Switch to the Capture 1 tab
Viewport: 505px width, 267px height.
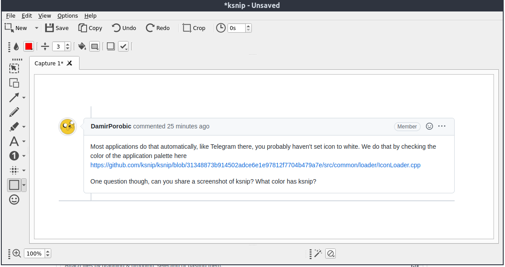click(49, 63)
